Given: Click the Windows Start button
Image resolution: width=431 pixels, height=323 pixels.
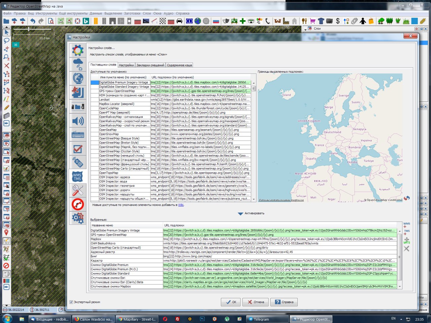Looking at the screenshot, I should pyautogui.click(x=7, y=319).
